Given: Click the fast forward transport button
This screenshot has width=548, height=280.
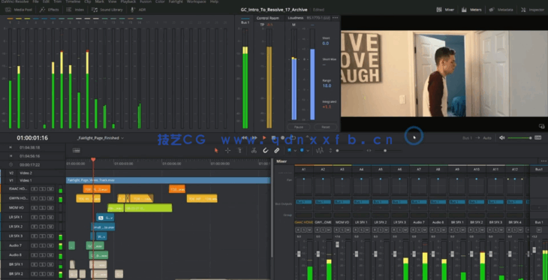Looking at the screenshot, I should click(x=254, y=137).
